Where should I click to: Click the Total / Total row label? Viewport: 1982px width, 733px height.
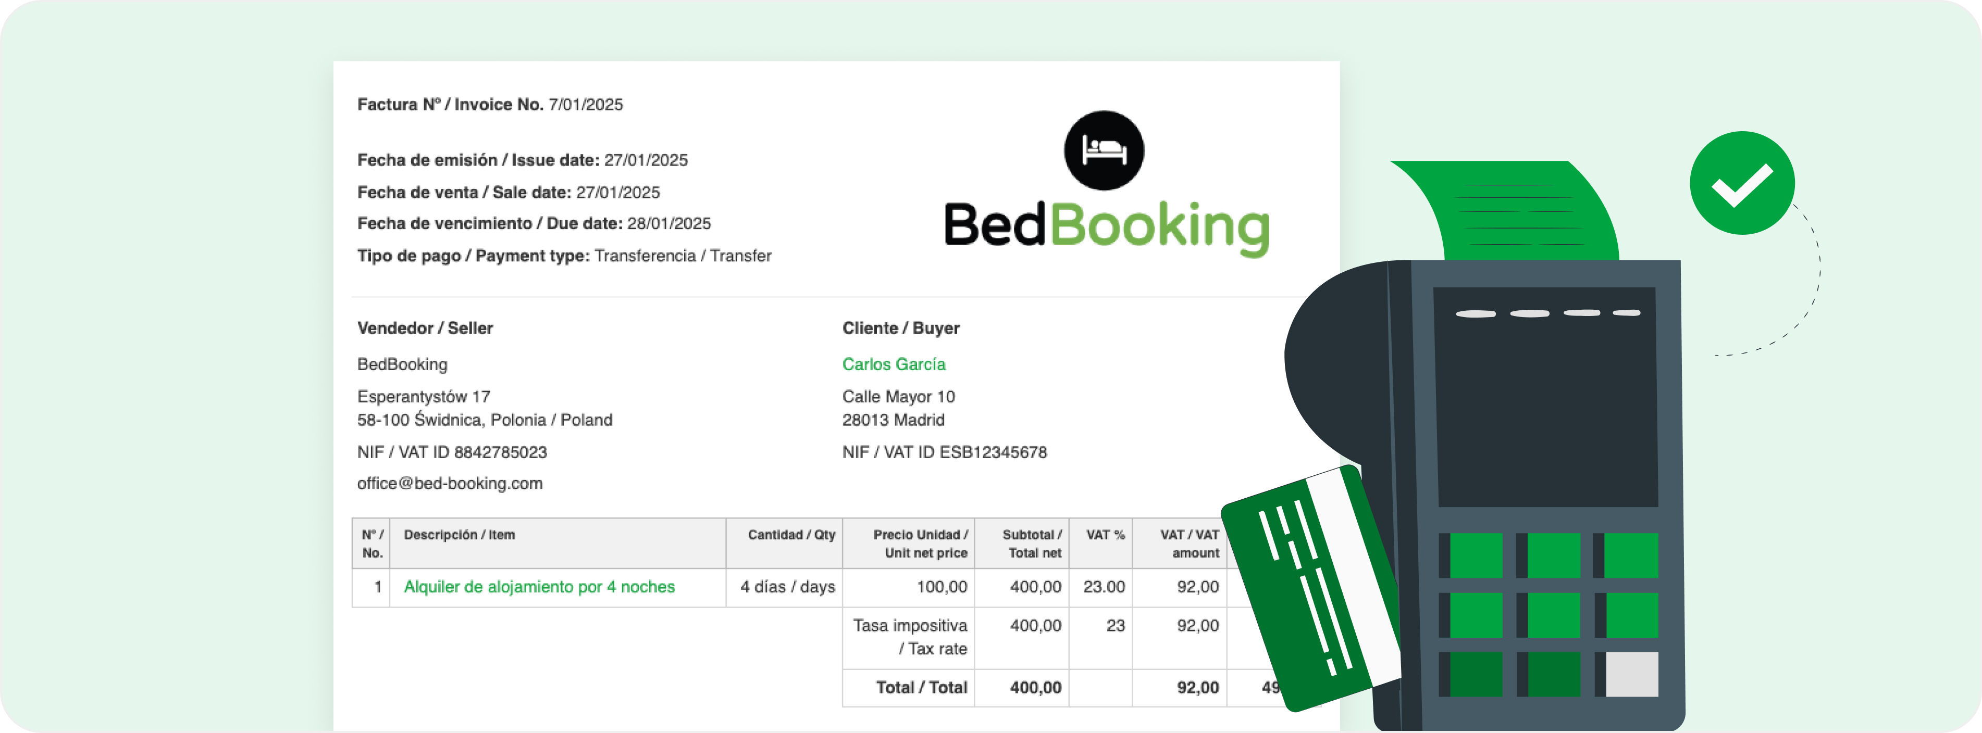click(x=921, y=688)
